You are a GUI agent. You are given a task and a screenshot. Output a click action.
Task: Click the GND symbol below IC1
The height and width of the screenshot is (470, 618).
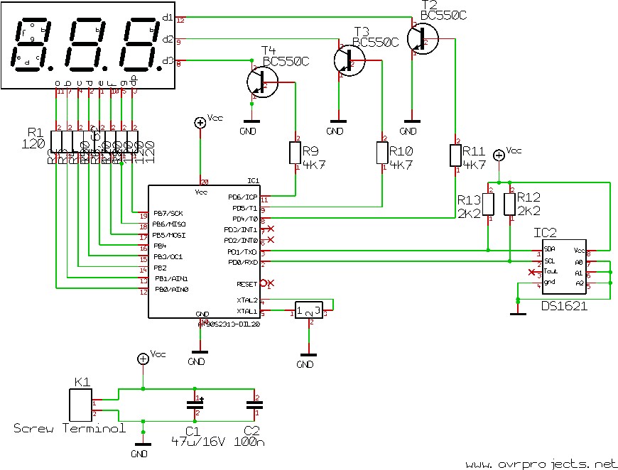coord(200,352)
